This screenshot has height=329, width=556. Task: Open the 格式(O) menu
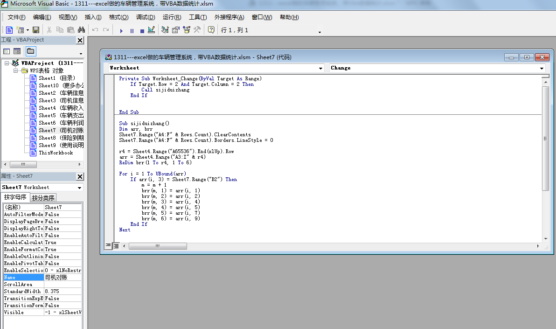pos(118,17)
